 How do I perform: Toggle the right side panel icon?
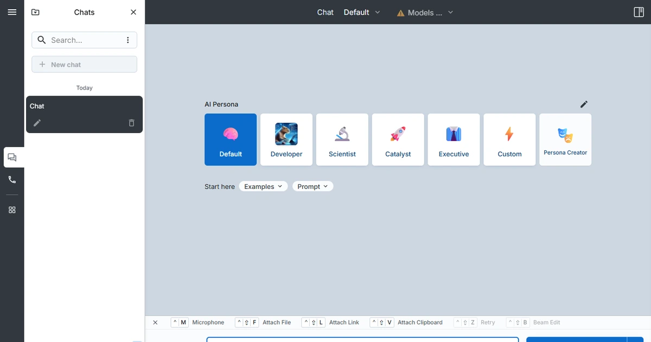[639, 12]
